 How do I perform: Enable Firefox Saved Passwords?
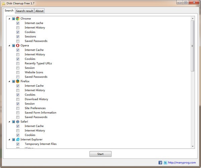18,117
